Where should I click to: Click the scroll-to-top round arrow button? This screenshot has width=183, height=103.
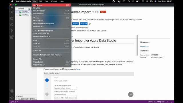point(131,94)
